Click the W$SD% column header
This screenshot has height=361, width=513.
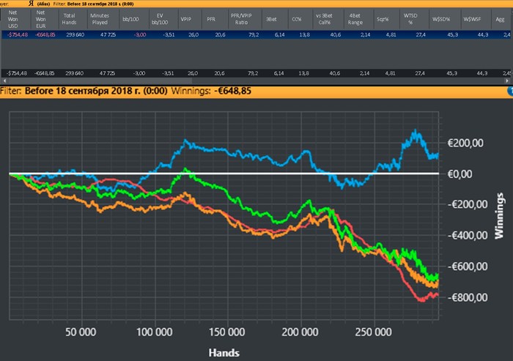pyautogui.click(x=445, y=19)
